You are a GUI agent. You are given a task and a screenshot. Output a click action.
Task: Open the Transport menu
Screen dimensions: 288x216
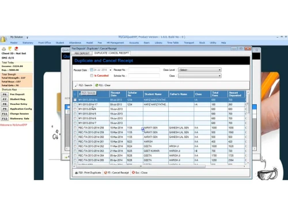pyautogui.click(x=189, y=43)
